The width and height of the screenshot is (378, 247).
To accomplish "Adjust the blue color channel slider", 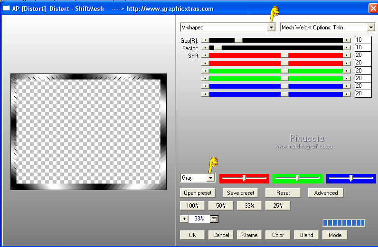I will [x=351, y=178].
